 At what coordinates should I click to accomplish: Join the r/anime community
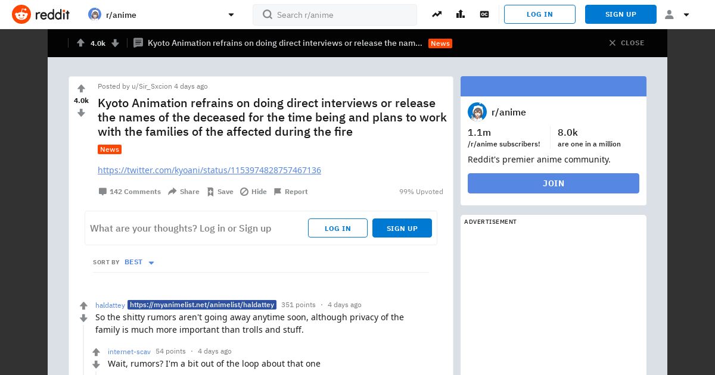[x=554, y=183]
